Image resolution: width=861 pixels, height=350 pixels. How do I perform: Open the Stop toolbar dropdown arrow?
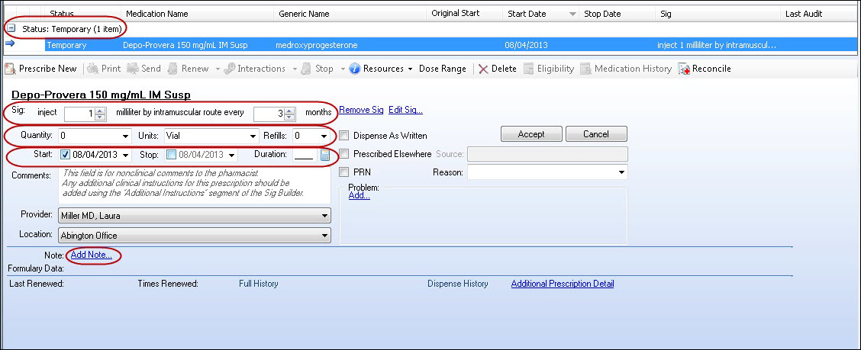(x=343, y=69)
